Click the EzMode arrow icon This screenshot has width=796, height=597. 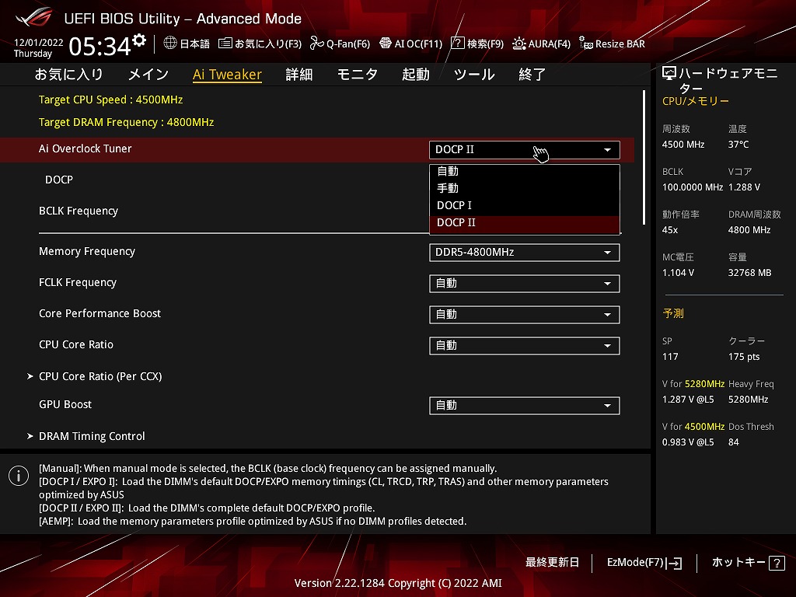point(674,563)
